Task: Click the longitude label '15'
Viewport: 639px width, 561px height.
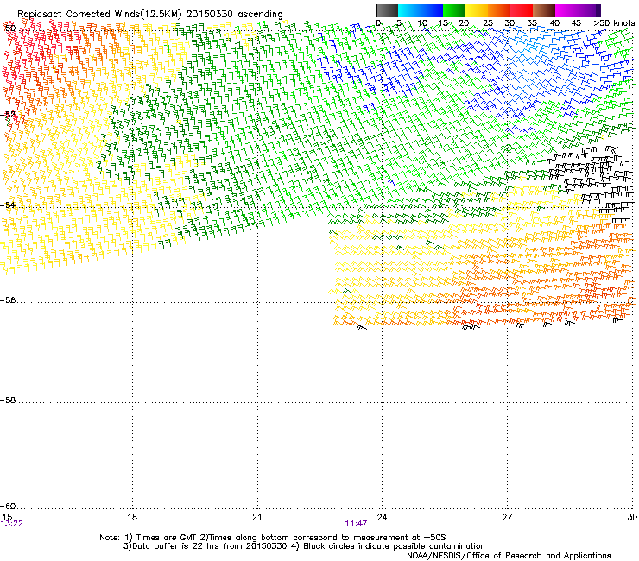Action: [7, 517]
